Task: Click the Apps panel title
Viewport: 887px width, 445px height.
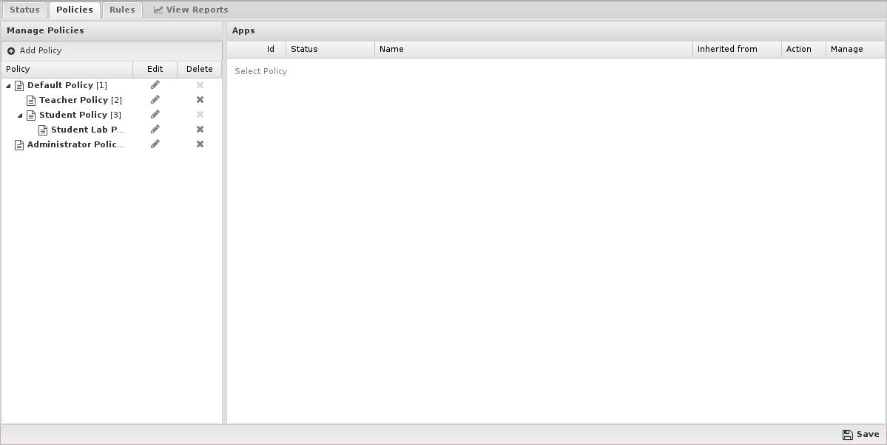Action: (x=243, y=30)
